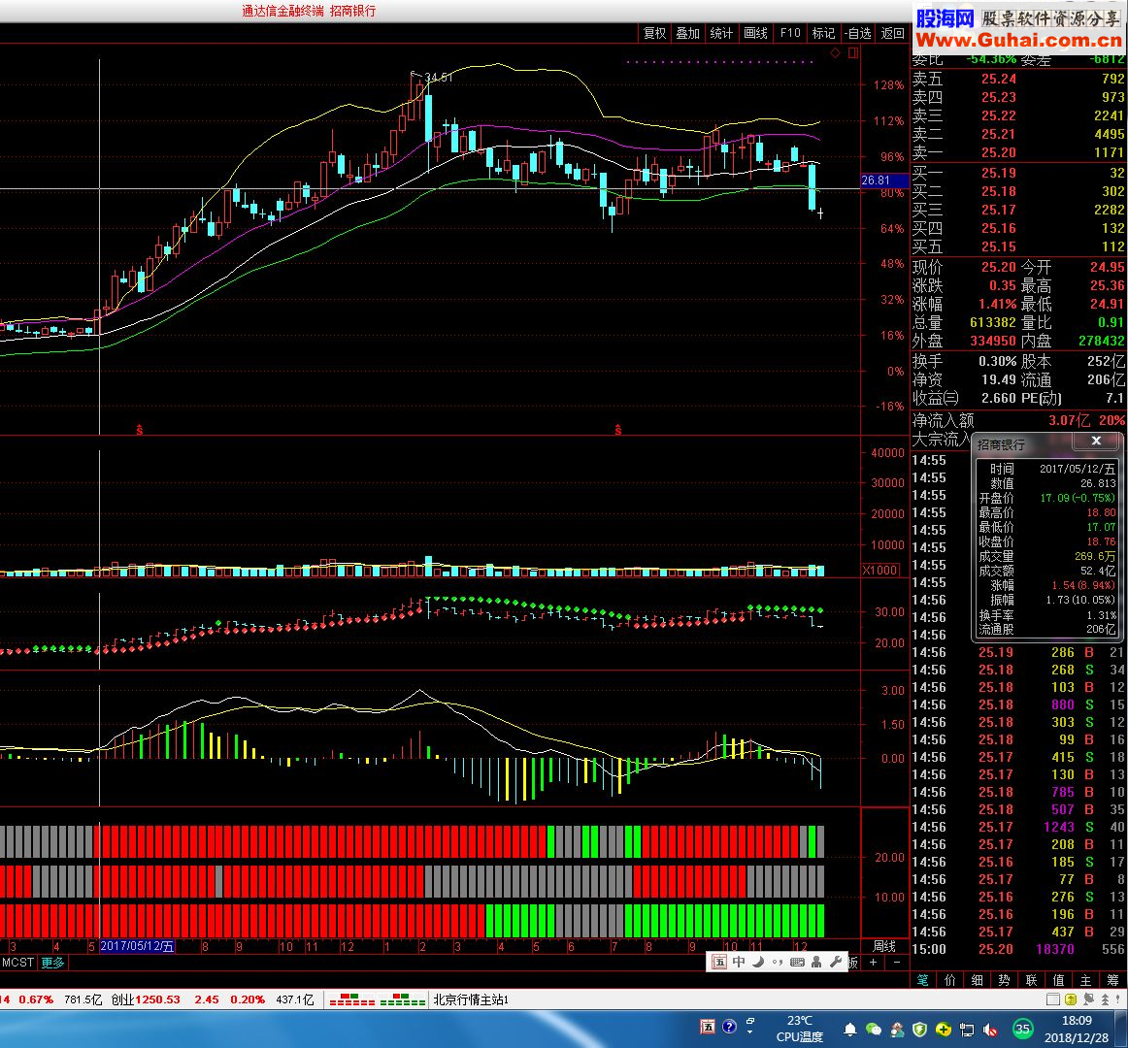Screen dimensions: 1128x1048
Task: Open the IME soft keyboard icon
Action: click(x=797, y=963)
